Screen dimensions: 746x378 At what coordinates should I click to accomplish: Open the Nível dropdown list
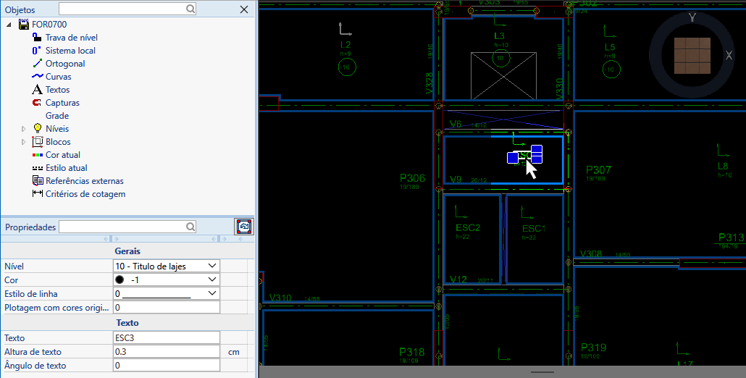(x=212, y=266)
